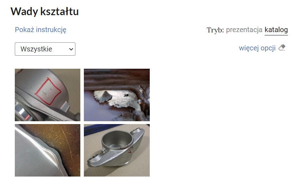Click the dark hole in the torn metal flash
Image resolution: width=296 pixels, height=191 pixels.
click(126, 95)
